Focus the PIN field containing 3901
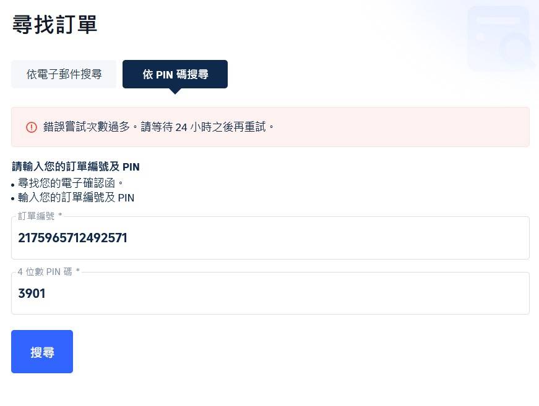 (x=270, y=294)
